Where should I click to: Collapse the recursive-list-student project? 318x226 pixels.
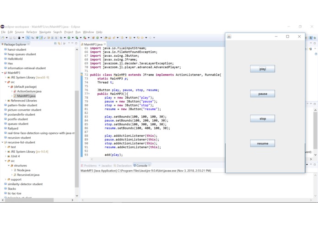click(x=2, y=142)
